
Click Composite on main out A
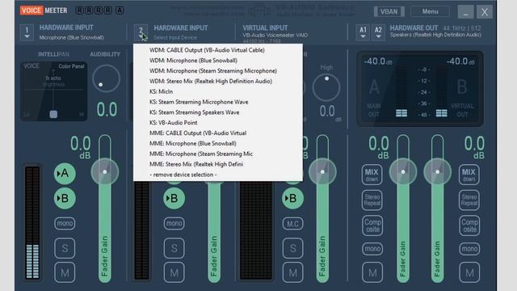tap(372, 226)
